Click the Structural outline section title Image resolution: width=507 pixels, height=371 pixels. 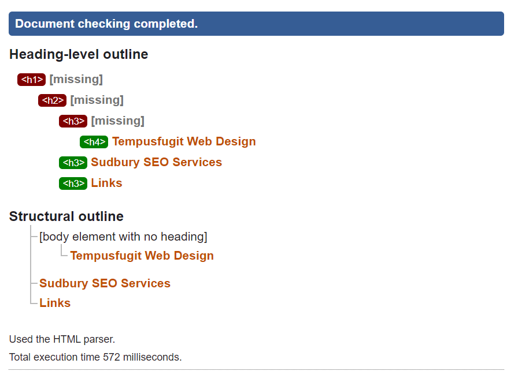[x=66, y=216]
